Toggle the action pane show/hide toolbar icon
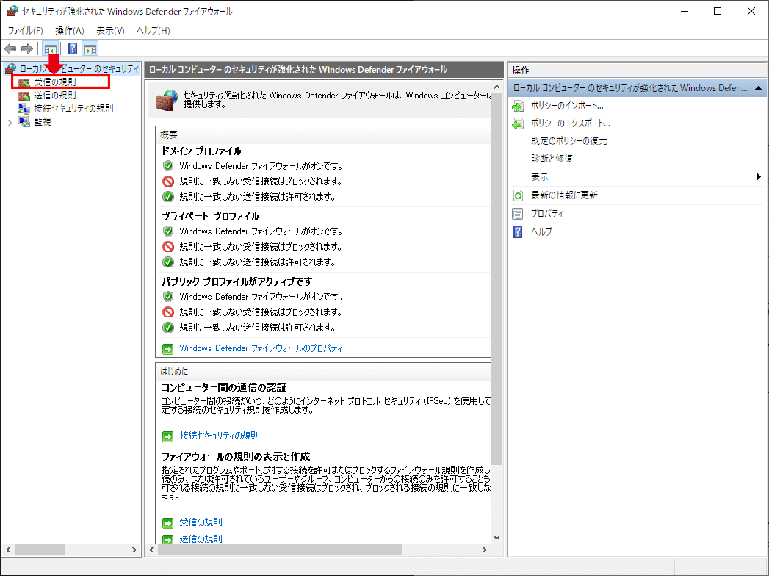The height and width of the screenshot is (576, 769). (x=90, y=48)
